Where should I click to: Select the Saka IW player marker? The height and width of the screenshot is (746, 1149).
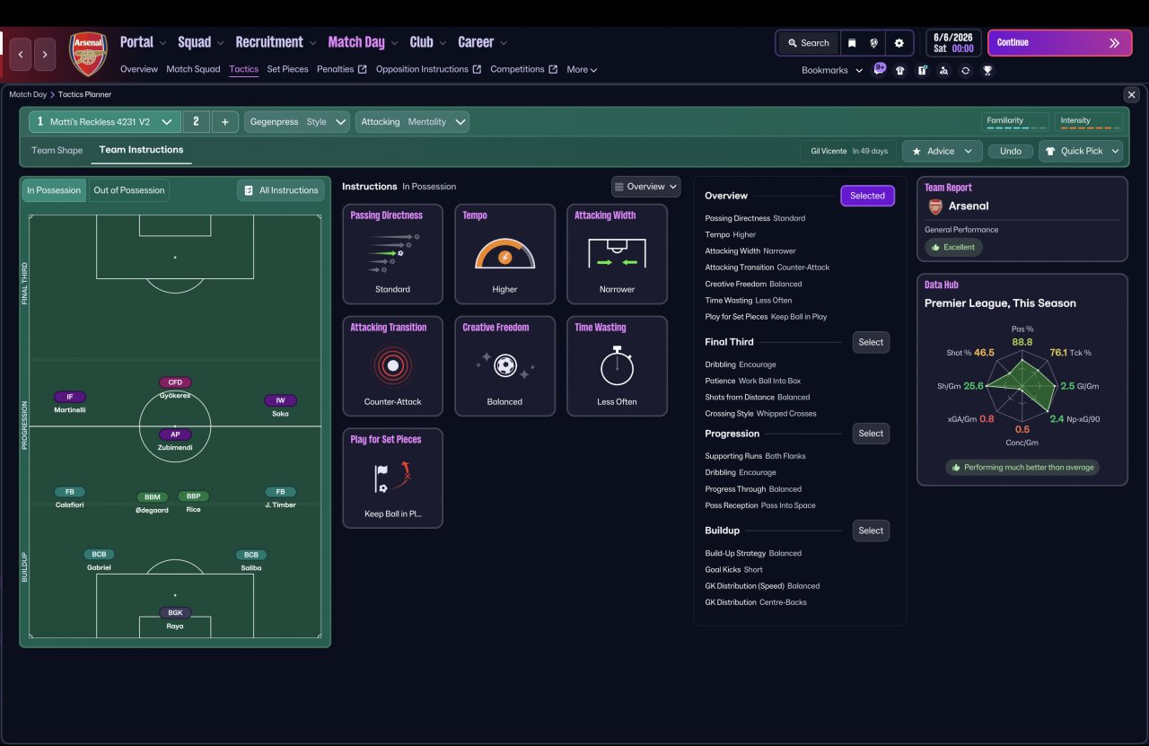[280, 407]
